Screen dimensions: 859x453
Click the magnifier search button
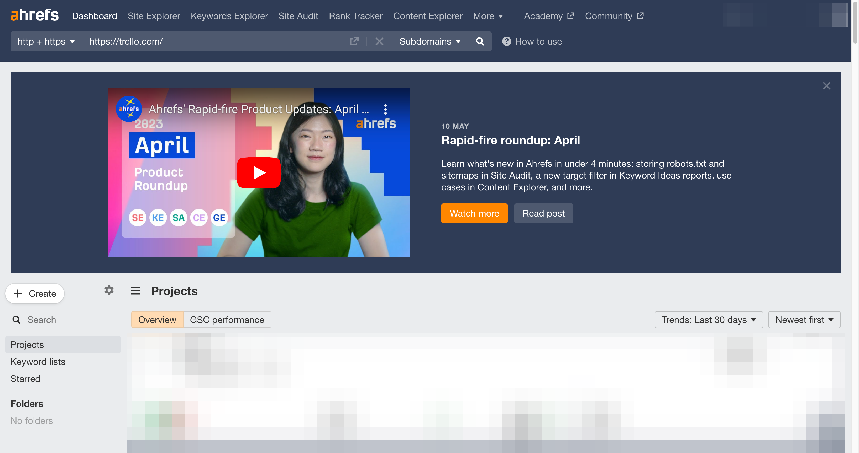(480, 41)
